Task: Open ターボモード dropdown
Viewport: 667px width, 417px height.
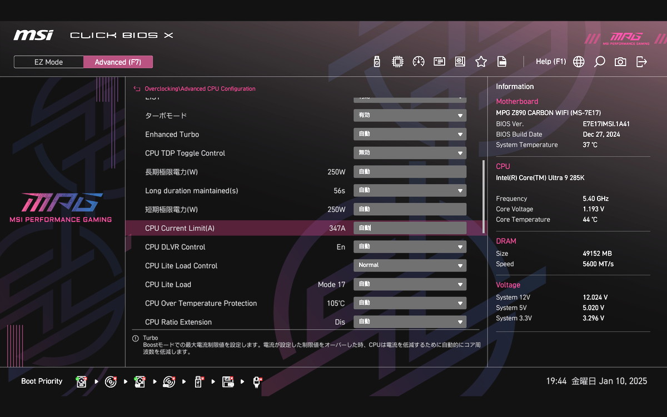Action: point(410,116)
